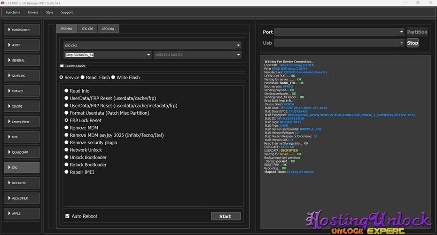Click the EFT PRO app icon

pyautogui.click(x=2, y=3)
